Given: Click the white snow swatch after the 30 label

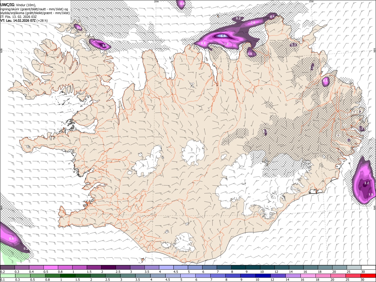Looking at the screenshot, I should [x=368, y=267].
